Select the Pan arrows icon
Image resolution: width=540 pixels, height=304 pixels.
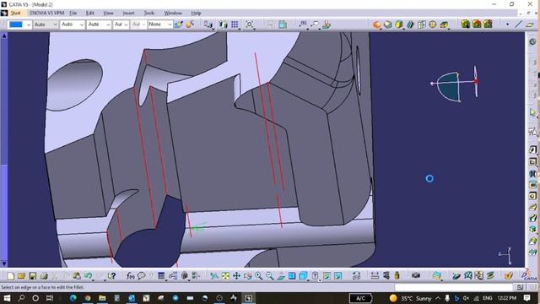click(x=236, y=276)
